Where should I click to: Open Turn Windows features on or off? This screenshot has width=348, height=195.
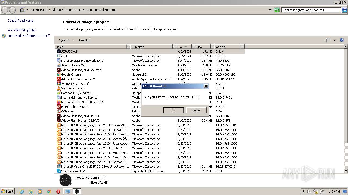click(29, 36)
